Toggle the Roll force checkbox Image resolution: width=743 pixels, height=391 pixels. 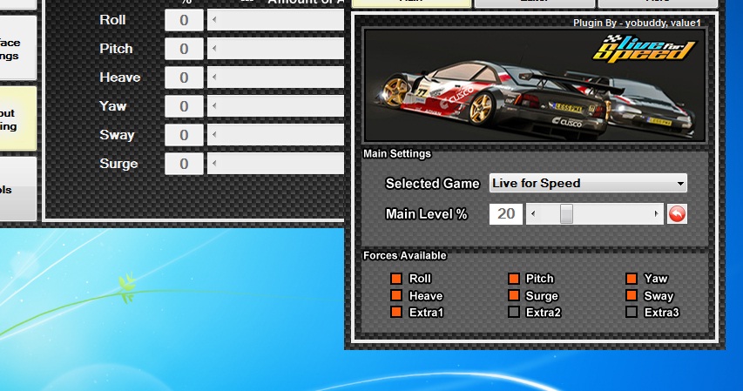pyautogui.click(x=396, y=279)
